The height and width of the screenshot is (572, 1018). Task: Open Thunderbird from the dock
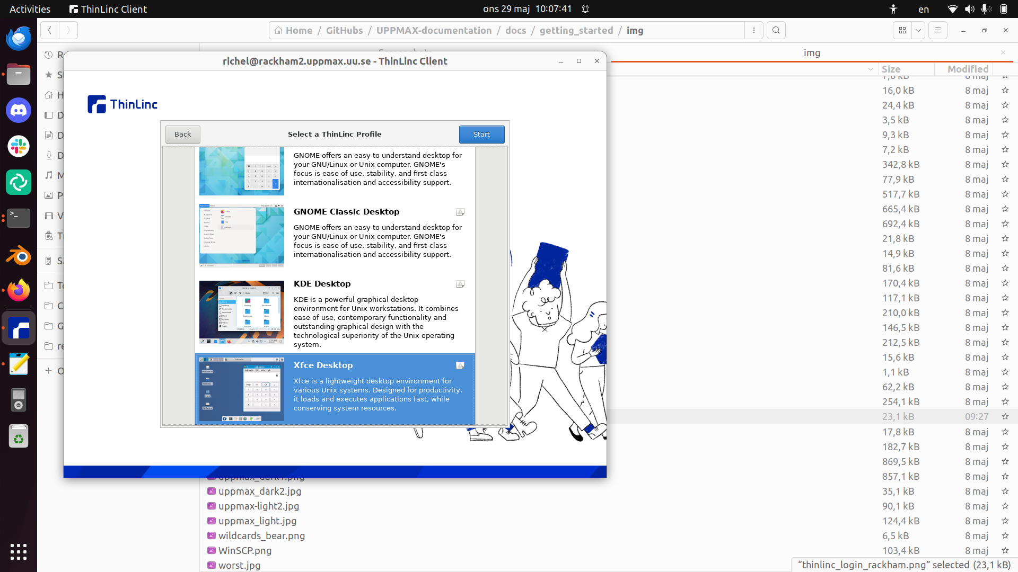[19, 39]
